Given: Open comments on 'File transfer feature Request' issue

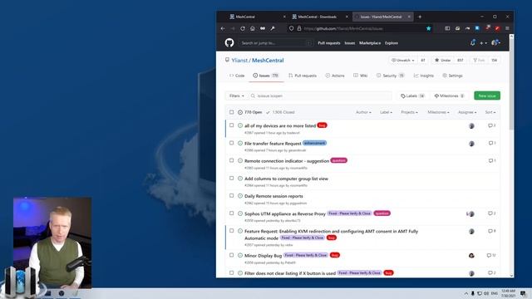Looking at the screenshot, I should [491, 143].
